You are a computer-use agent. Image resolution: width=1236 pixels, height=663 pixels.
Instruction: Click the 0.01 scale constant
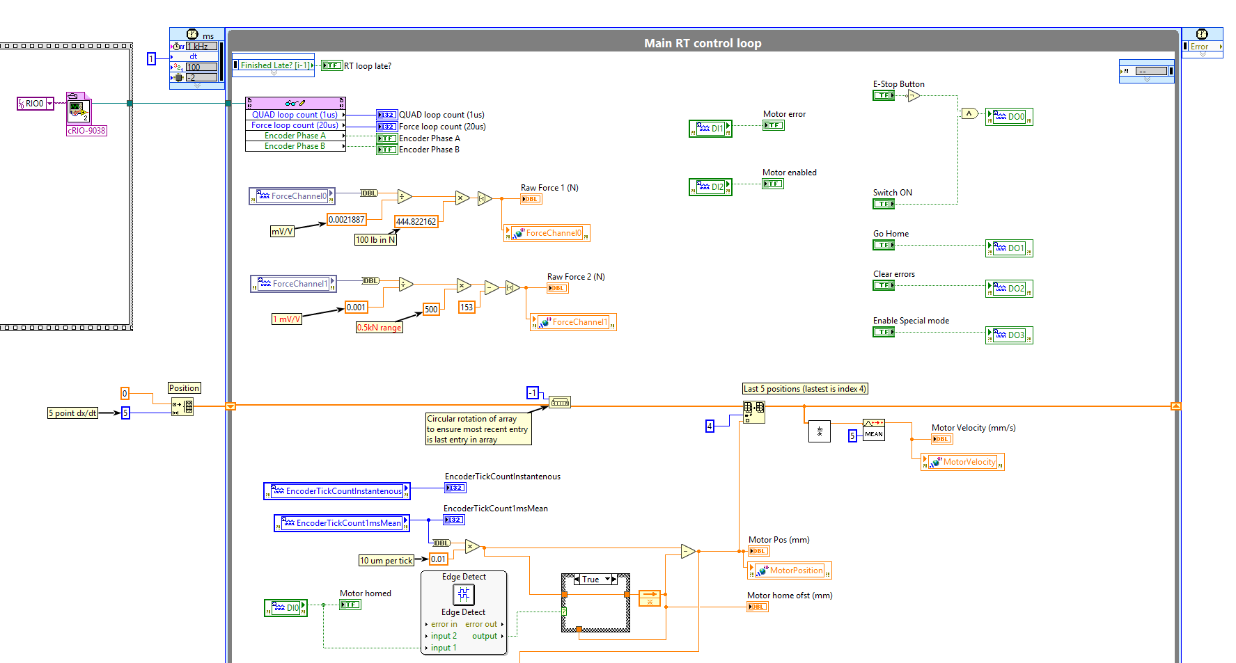coord(439,559)
